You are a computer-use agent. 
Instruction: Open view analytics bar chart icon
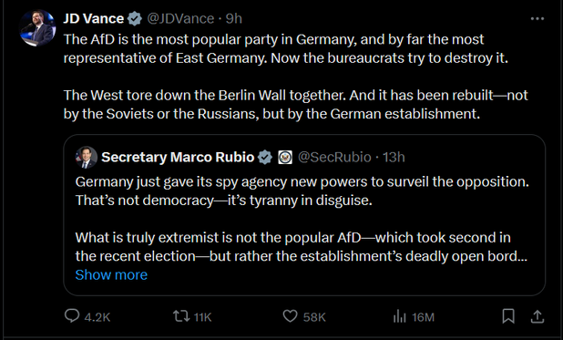(x=399, y=316)
